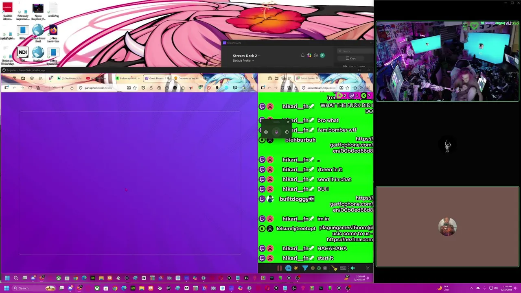Image resolution: width=521 pixels, height=293 pixels.
Task: Open Stream Deck marketplace icon
Action: click(x=309, y=55)
